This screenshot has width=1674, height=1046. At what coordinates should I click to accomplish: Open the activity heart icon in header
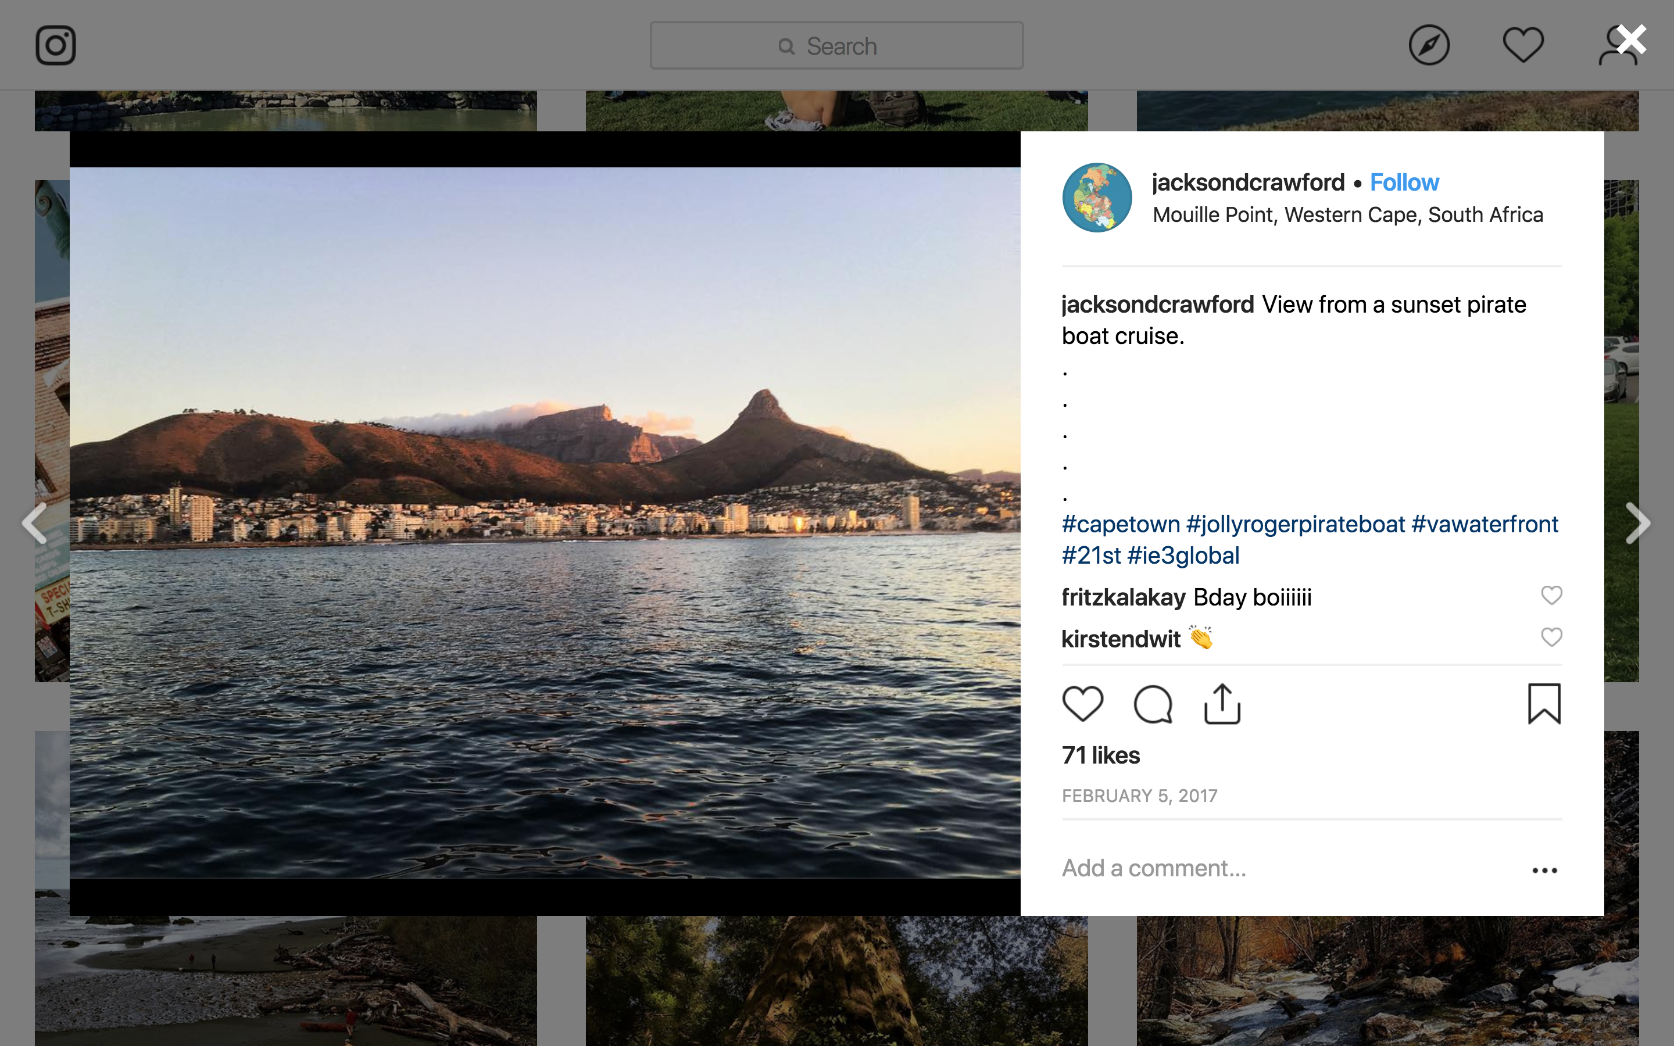click(1522, 46)
